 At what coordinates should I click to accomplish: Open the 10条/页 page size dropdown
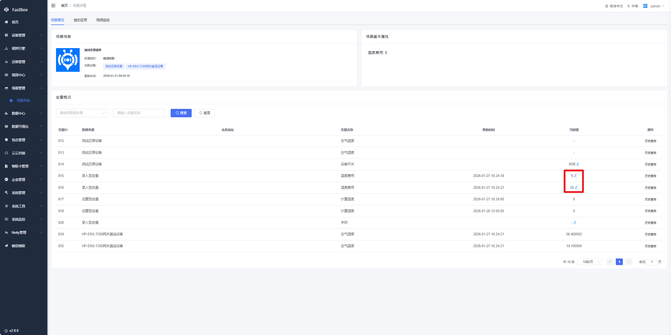coord(590,262)
